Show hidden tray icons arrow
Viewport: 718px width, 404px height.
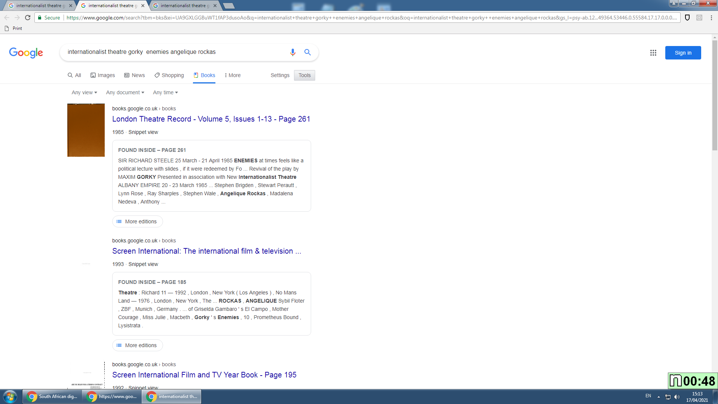pyautogui.click(x=659, y=397)
